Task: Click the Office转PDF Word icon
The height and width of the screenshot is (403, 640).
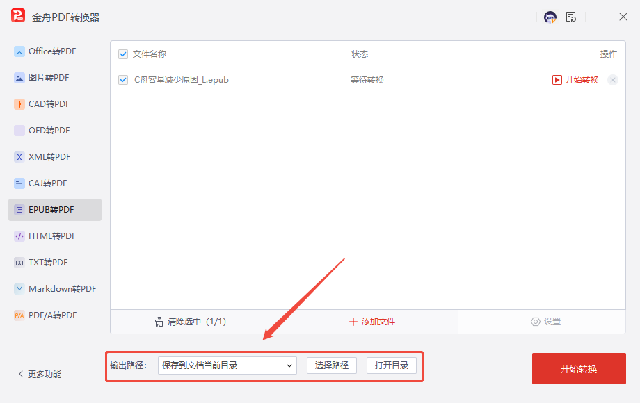Action: point(19,51)
